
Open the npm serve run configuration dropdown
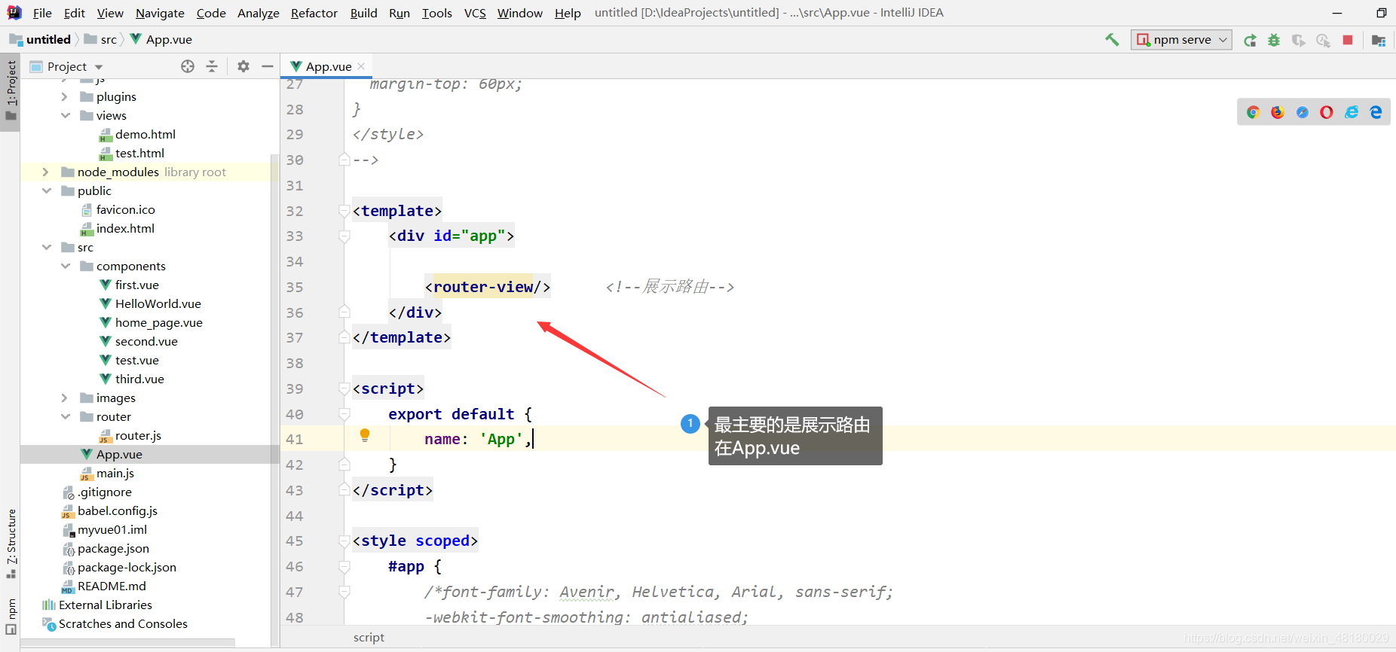(1181, 40)
